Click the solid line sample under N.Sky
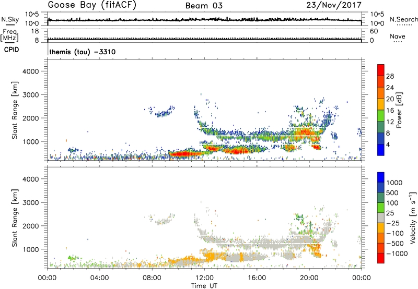The image size is (418, 289). tap(10, 25)
